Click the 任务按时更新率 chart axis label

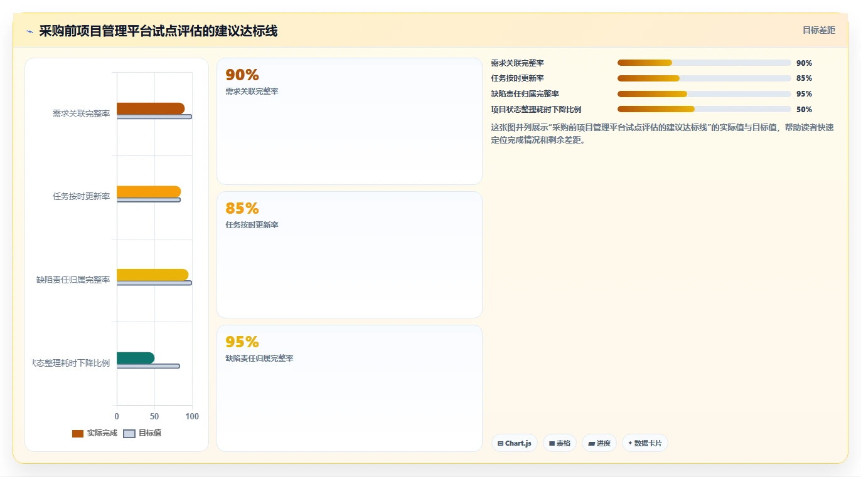tap(81, 197)
